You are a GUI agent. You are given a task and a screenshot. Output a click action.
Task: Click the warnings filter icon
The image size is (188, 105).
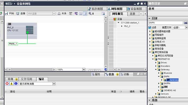click(11, 84)
